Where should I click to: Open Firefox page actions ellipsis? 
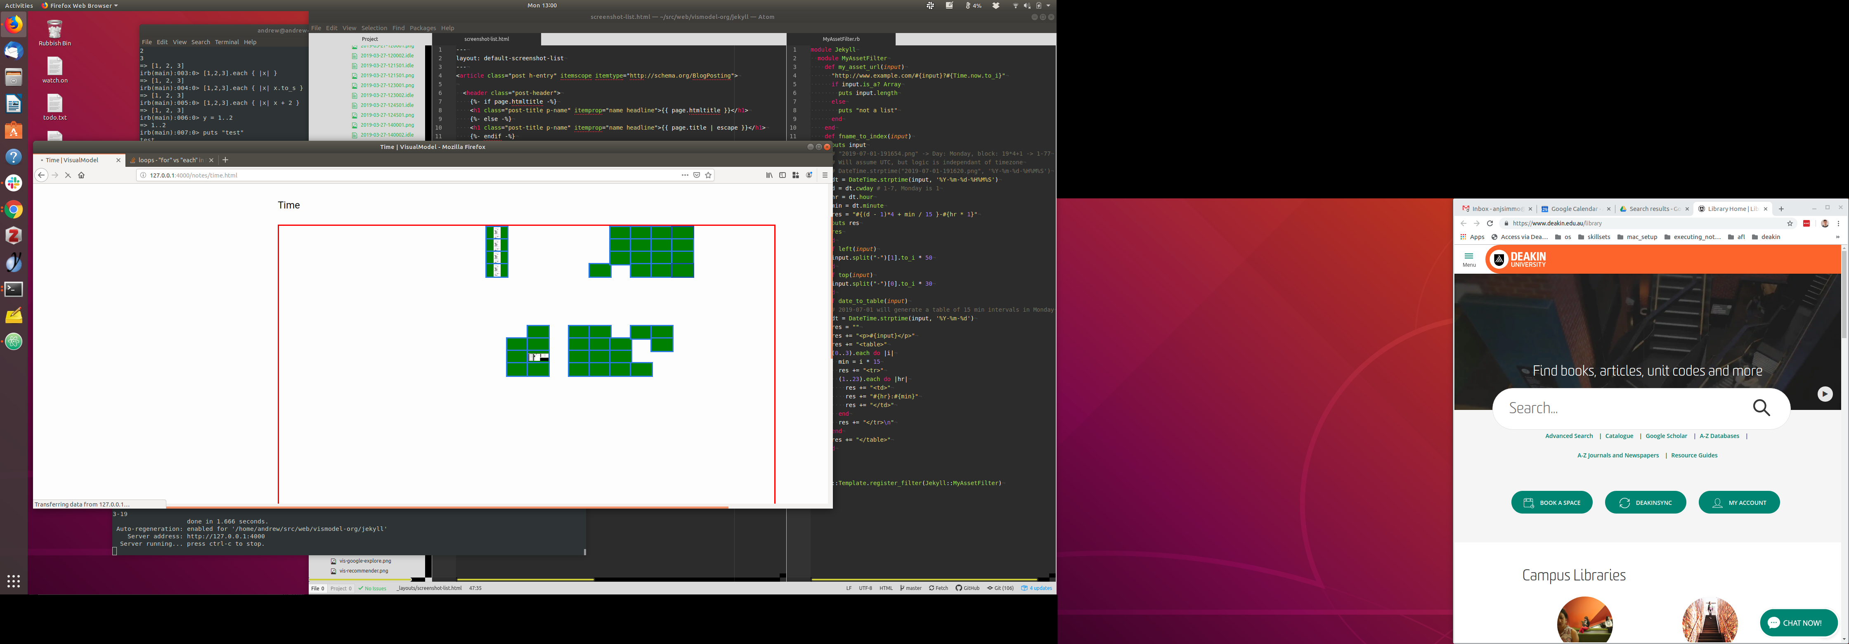click(x=685, y=175)
